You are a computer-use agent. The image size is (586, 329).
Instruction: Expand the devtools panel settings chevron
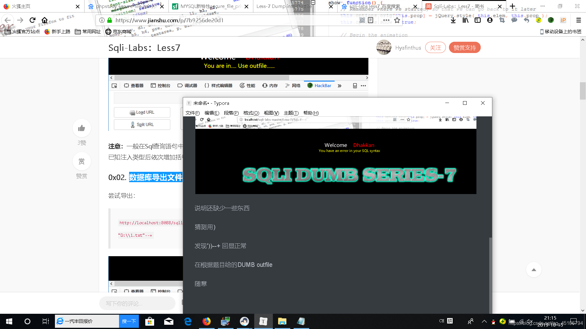tap(339, 86)
